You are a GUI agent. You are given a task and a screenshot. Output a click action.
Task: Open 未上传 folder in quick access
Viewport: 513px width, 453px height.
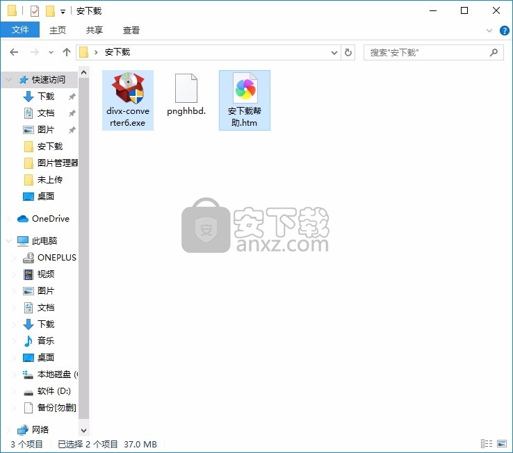50,179
